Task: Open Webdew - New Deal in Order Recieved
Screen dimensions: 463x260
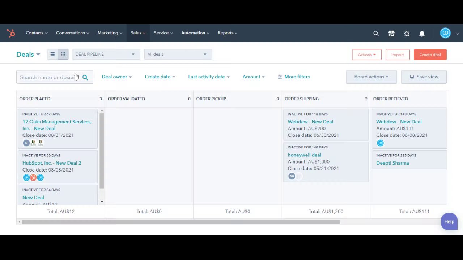Action: pos(399,122)
